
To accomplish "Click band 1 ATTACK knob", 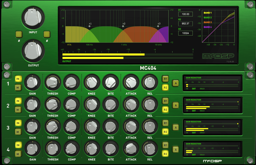I will click(x=131, y=82).
